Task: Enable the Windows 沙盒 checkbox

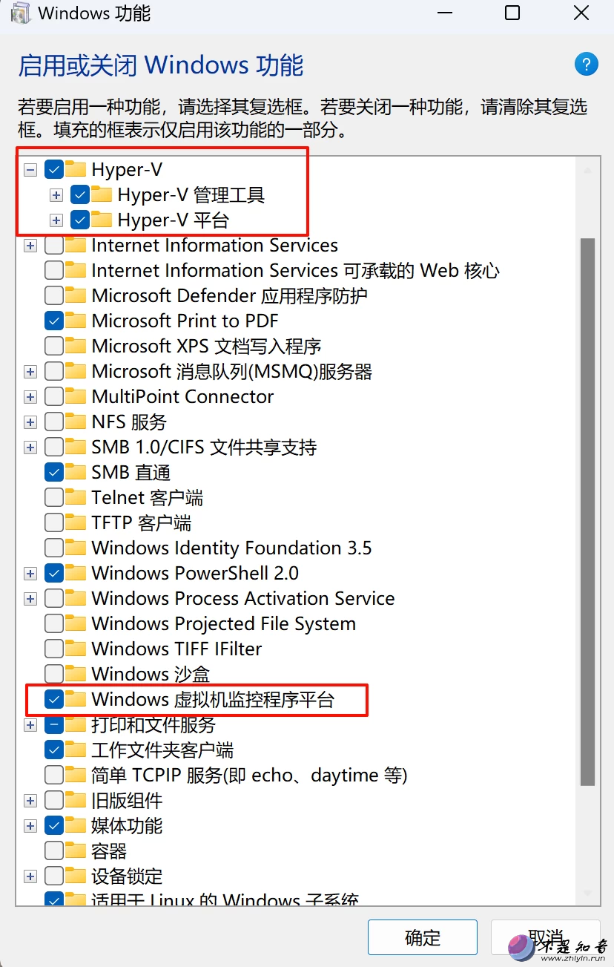Action: click(x=54, y=674)
